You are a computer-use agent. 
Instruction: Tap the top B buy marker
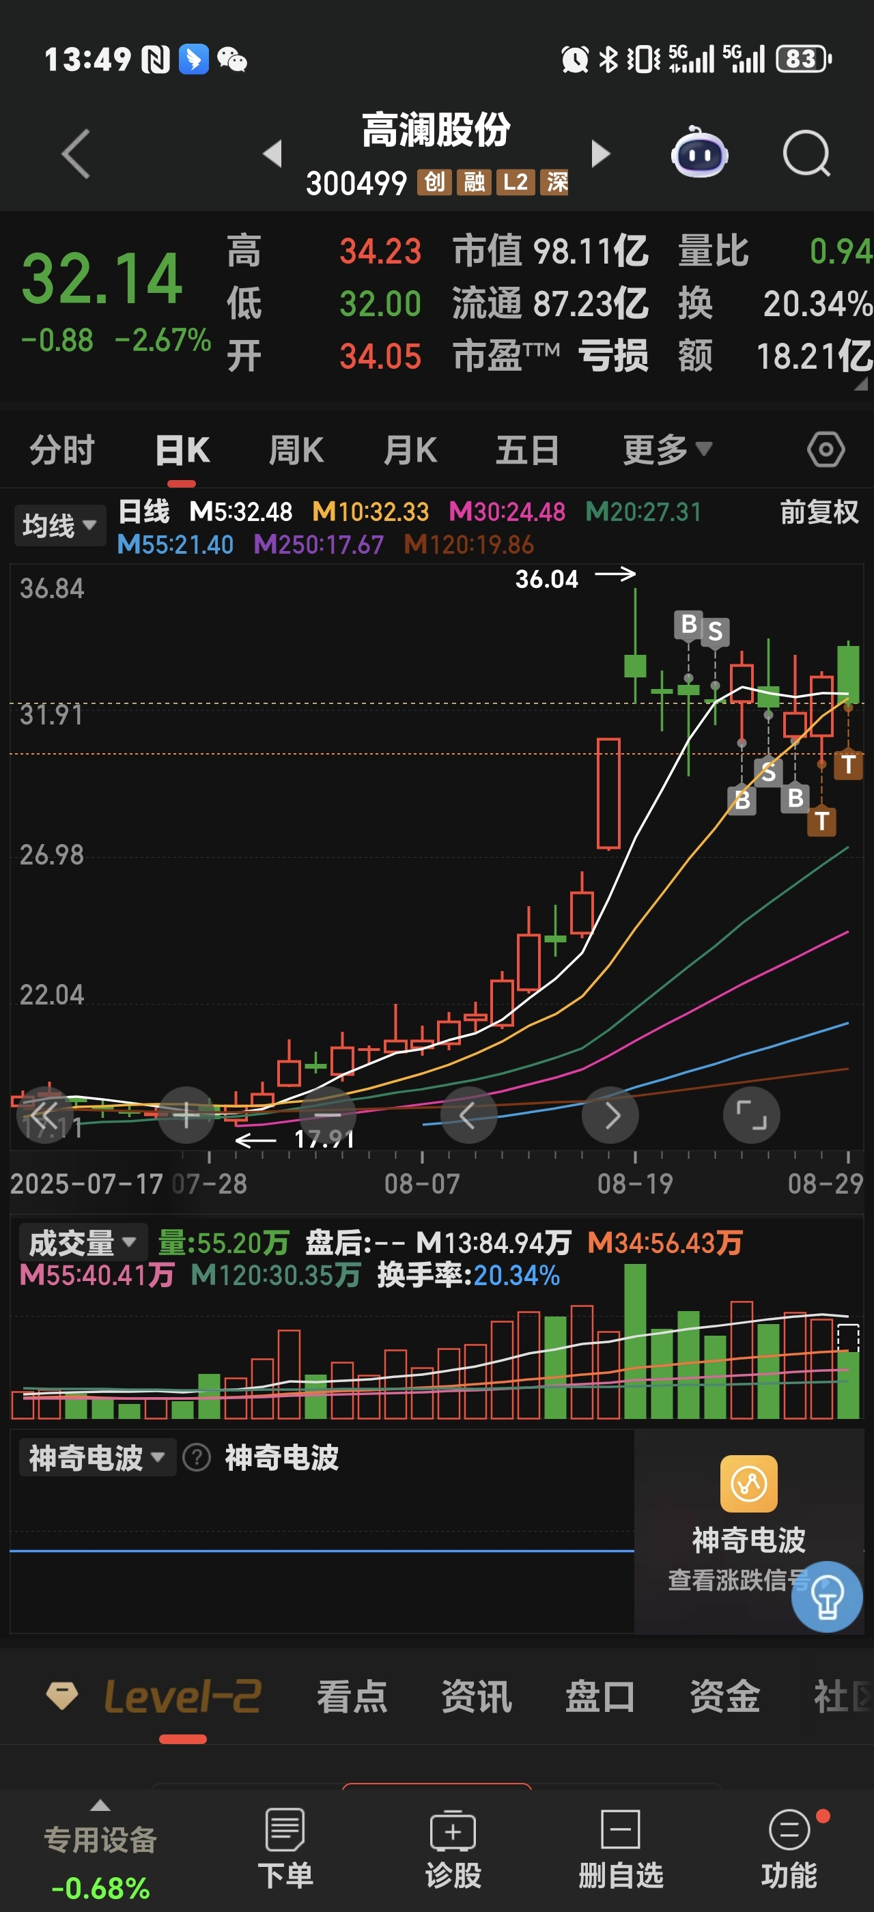(x=688, y=624)
